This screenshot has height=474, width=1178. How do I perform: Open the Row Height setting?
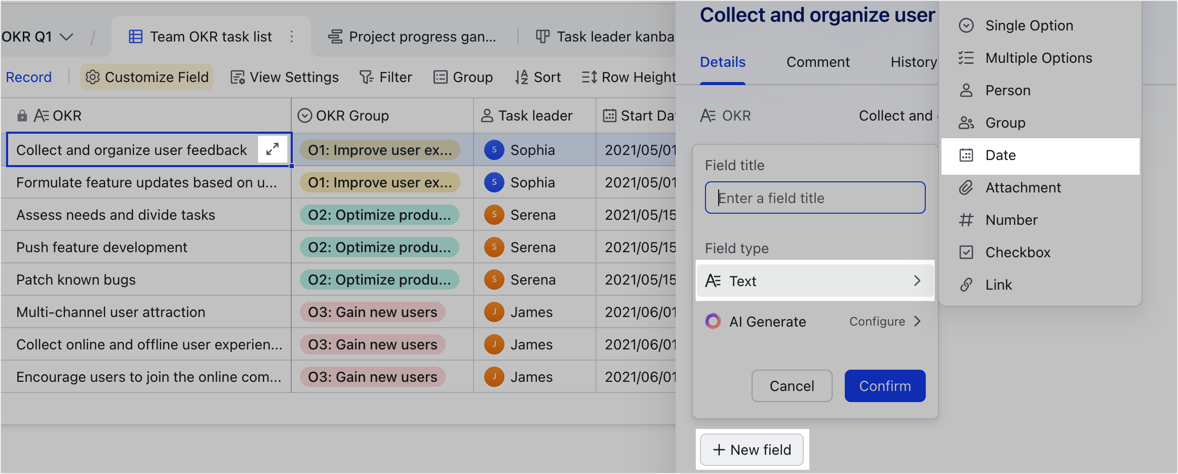click(629, 77)
